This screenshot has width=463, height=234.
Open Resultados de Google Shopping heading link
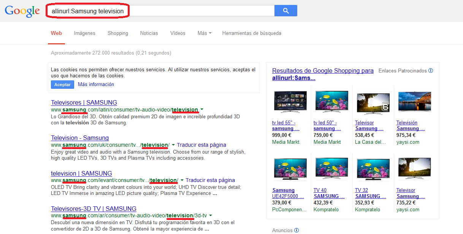[323, 74]
